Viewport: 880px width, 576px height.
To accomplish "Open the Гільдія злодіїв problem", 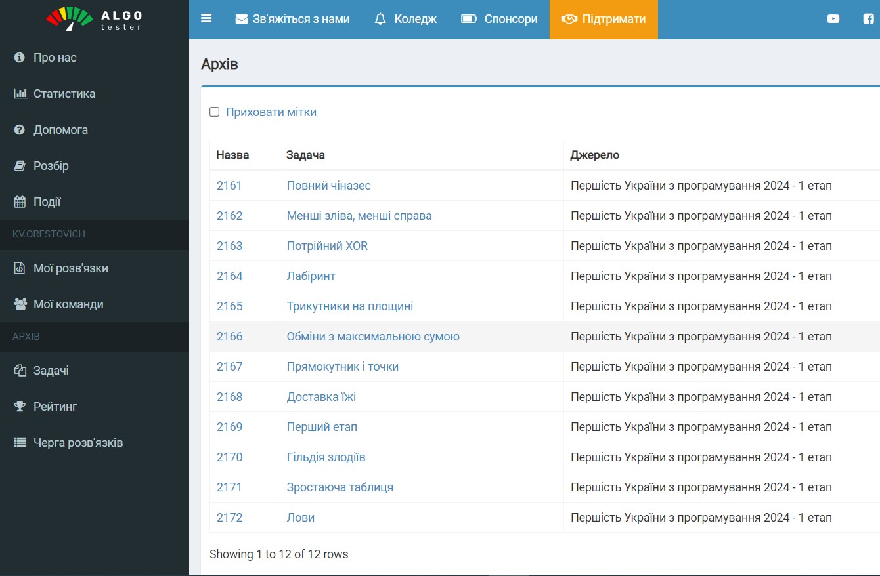I will coord(326,457).
